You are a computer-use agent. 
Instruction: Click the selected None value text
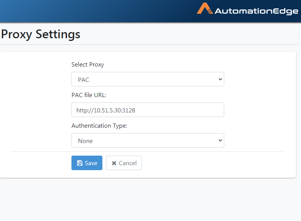coord(86,141)
